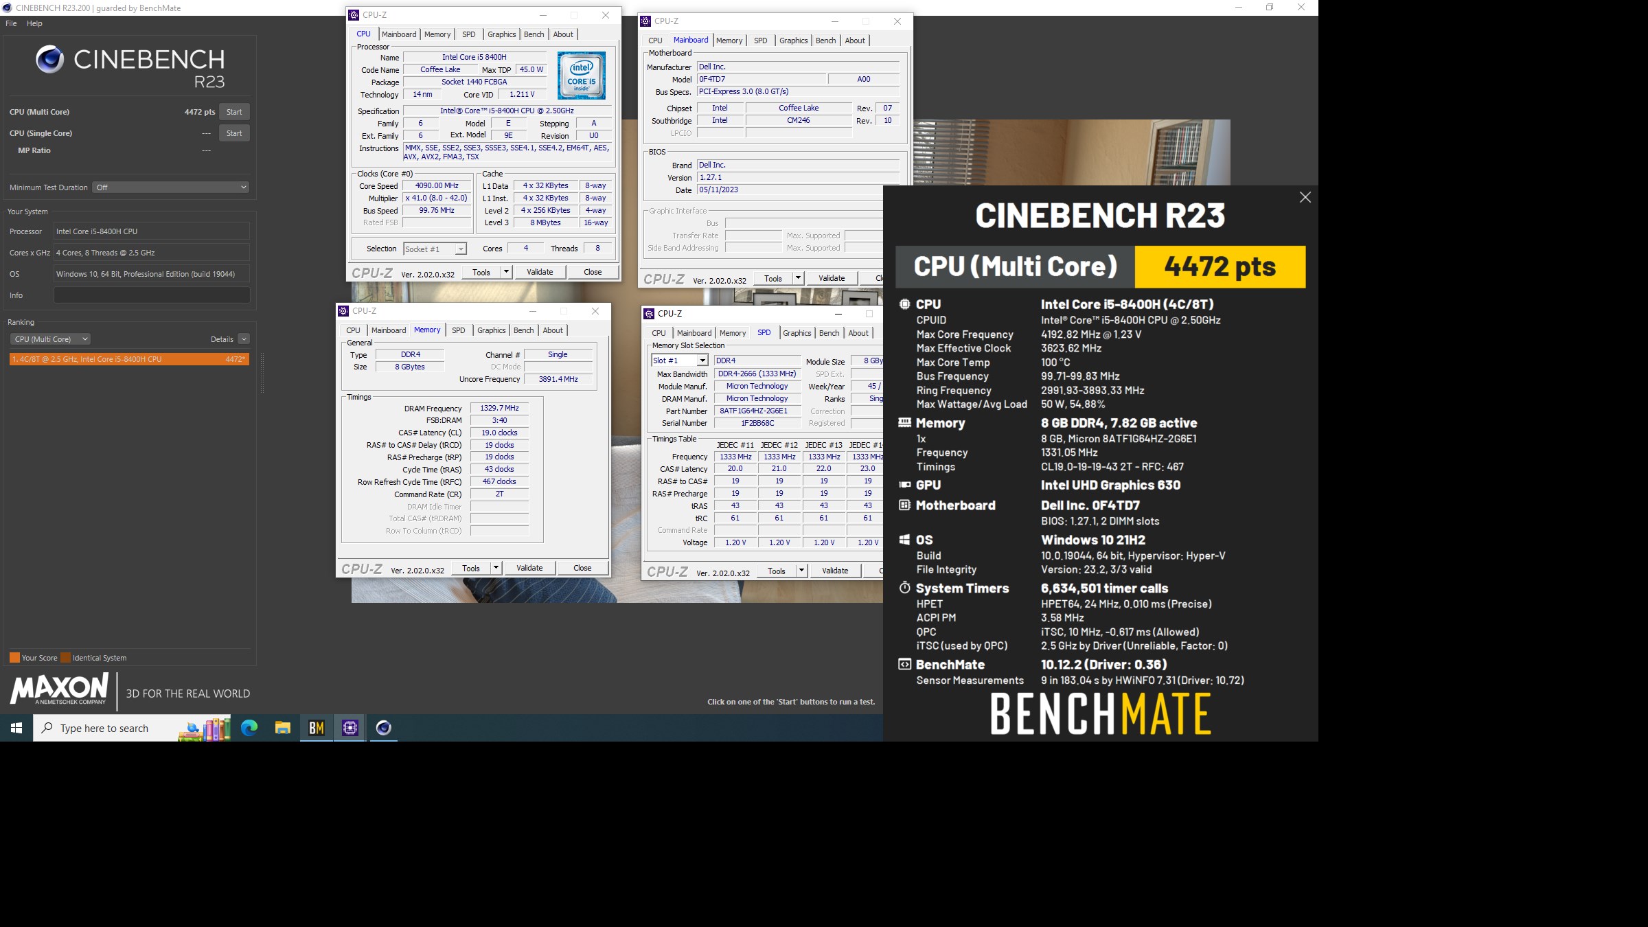The height and width of the screenshot is (927, 1648).
Task: Click Validate in CPU window
Action: click(x=540, y=272)
